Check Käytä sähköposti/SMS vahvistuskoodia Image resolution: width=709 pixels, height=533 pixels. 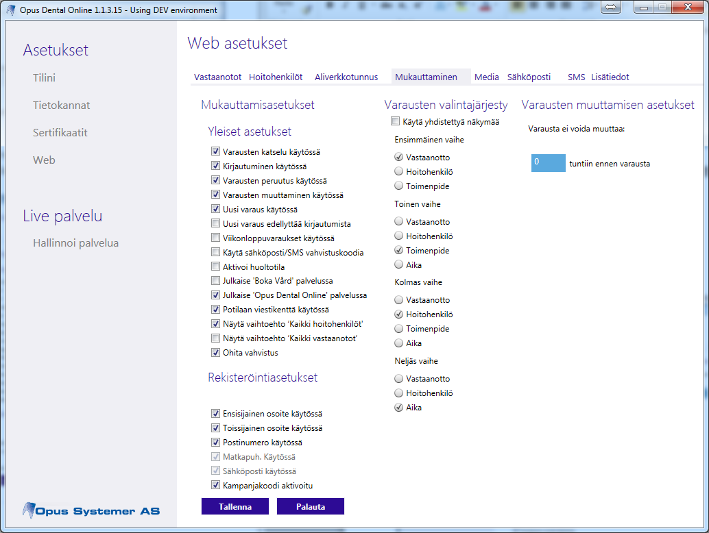[x=216, y=252]
